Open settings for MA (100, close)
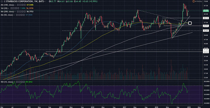Viewport: 210px width, 108px height. click(20, 5)
